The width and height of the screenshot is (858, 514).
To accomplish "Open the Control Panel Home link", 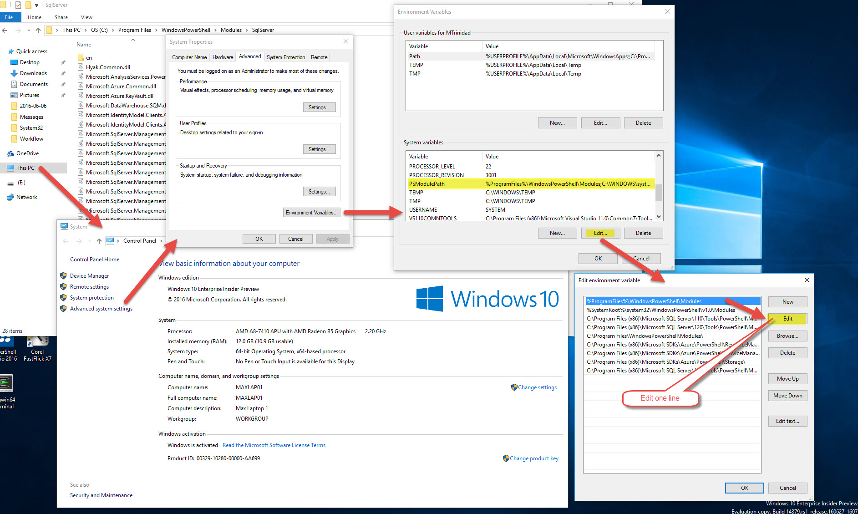I will (x=95, y=260).
